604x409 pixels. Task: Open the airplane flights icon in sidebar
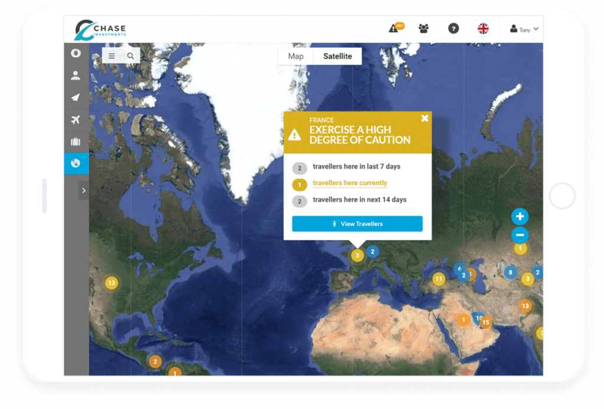tap(75, 120)
